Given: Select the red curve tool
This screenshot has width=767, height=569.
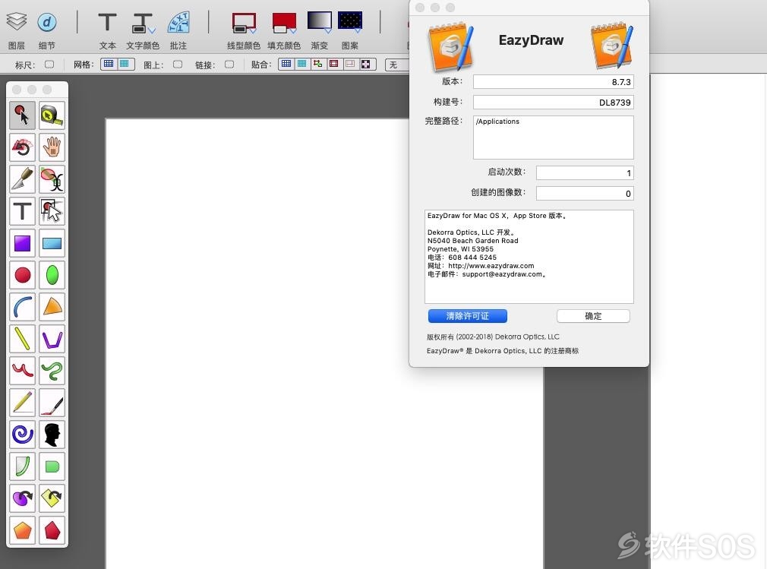Looking at the screenshot, I should (22, 371).
